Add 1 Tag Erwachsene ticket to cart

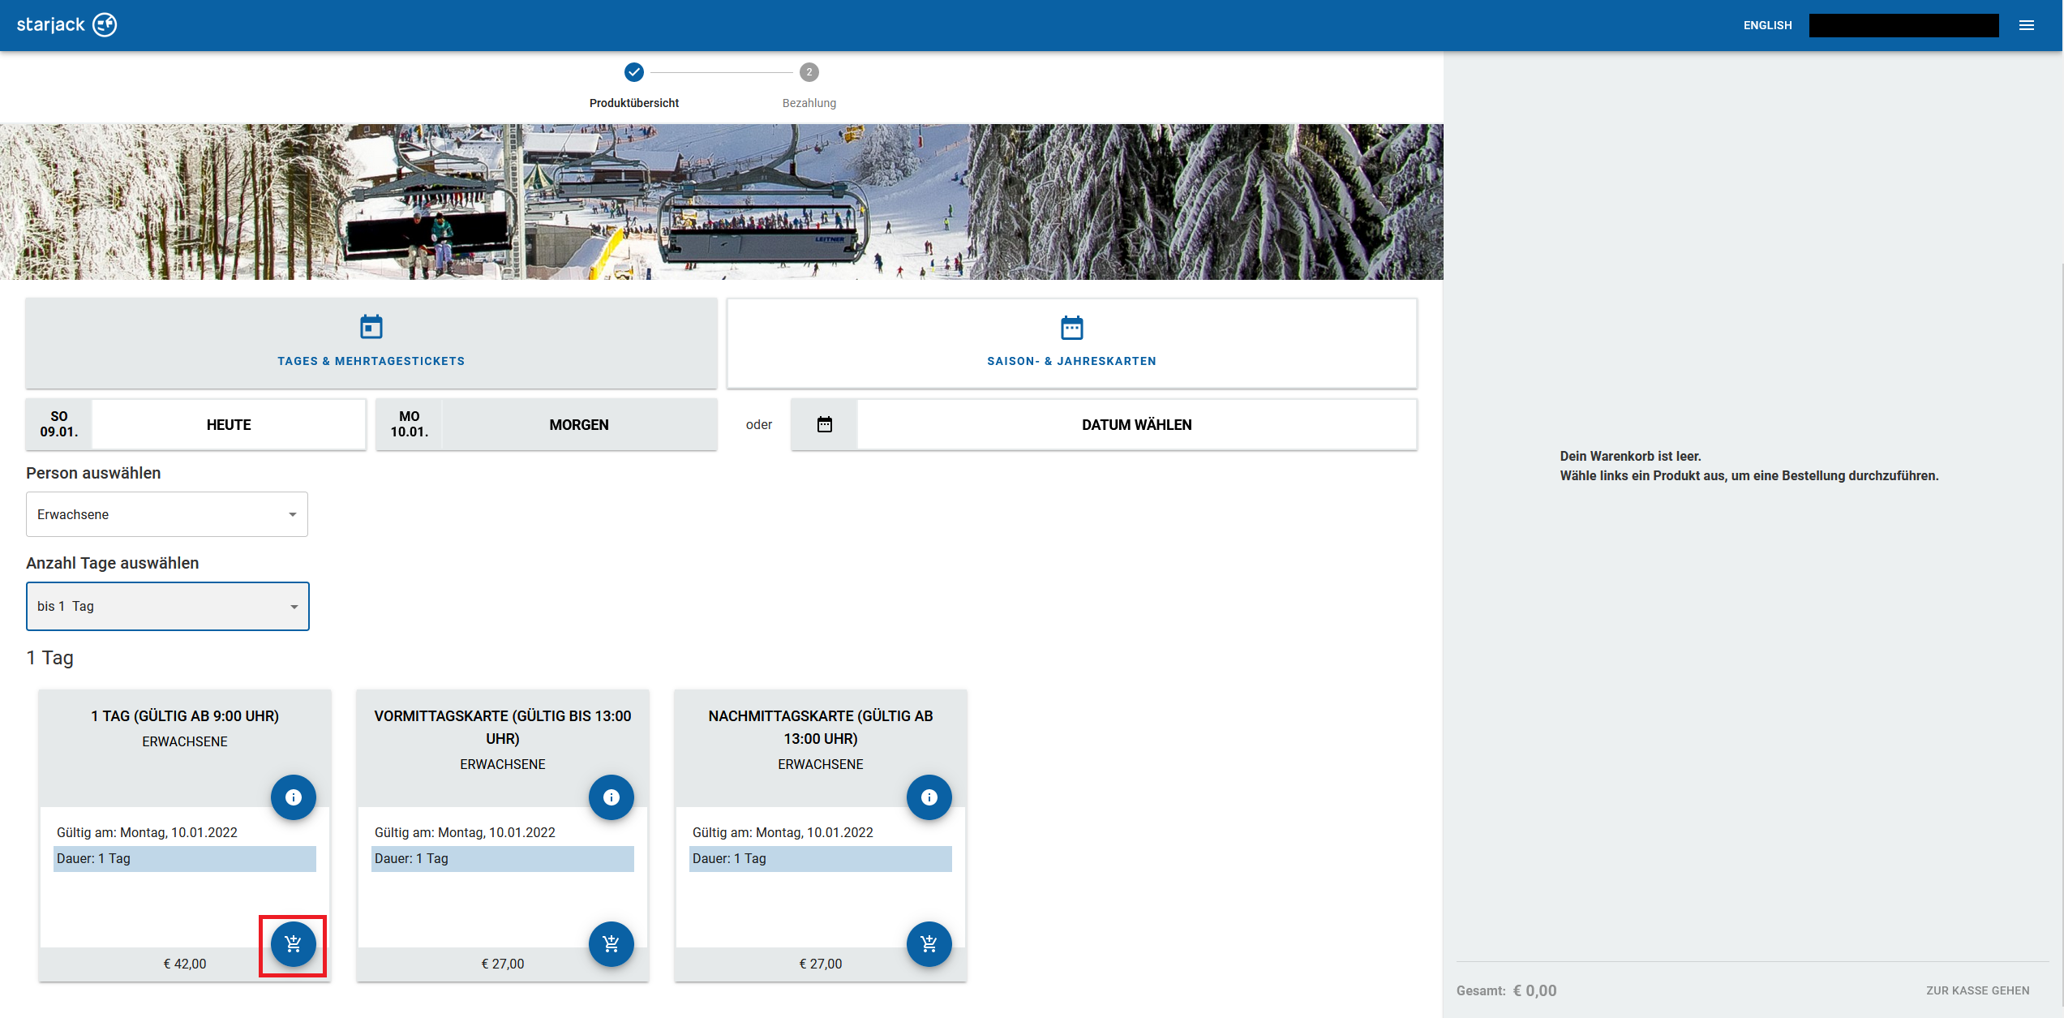293,944
